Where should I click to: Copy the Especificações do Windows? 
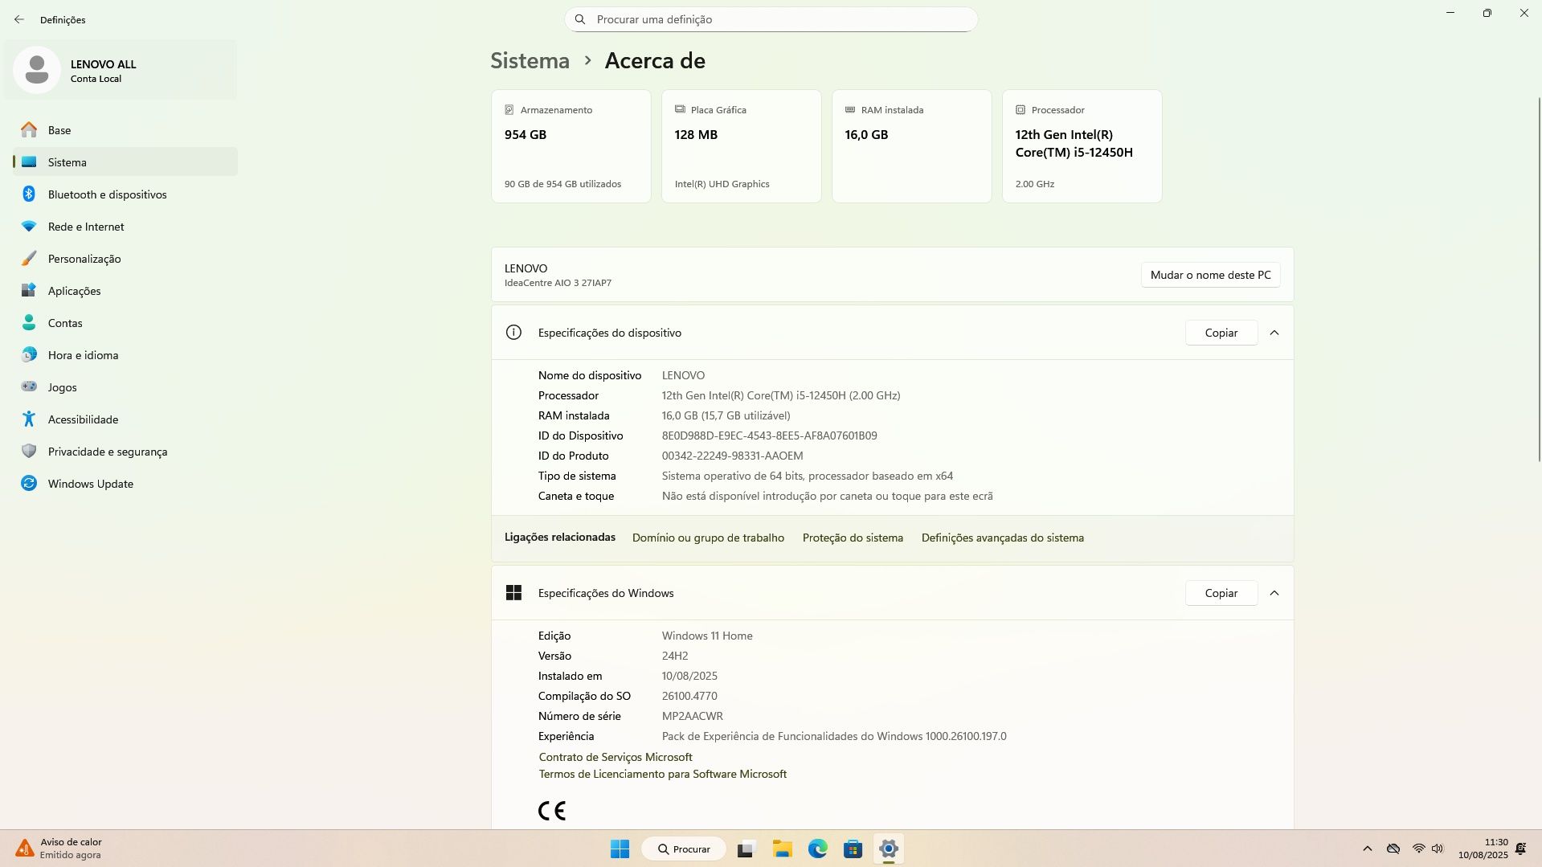(x=1221, y=593)
